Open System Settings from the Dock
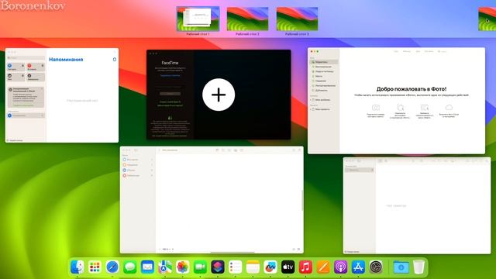 (x=376, y=267)
